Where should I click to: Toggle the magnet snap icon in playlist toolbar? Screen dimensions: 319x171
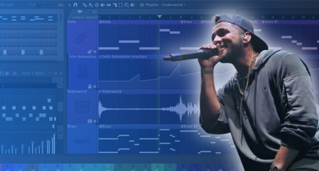click(x=75, y=5)
